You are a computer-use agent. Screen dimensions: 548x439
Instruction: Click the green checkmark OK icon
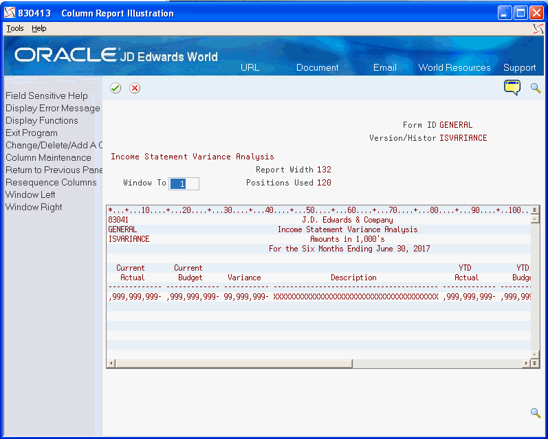pos(116,88)
